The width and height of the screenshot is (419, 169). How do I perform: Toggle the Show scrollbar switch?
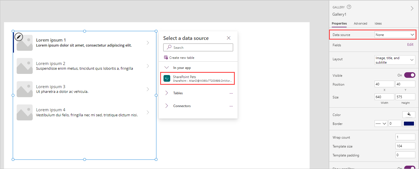[410, 168]
